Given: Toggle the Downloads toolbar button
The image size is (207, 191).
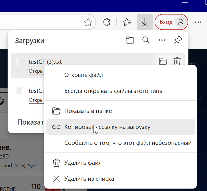Looking at the screenshot, I should [x=145, y=22].
